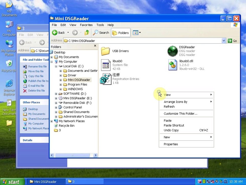246x185 pixels.
Task: Open My Documents under Other Places
Action: click(x=37, y=114)
